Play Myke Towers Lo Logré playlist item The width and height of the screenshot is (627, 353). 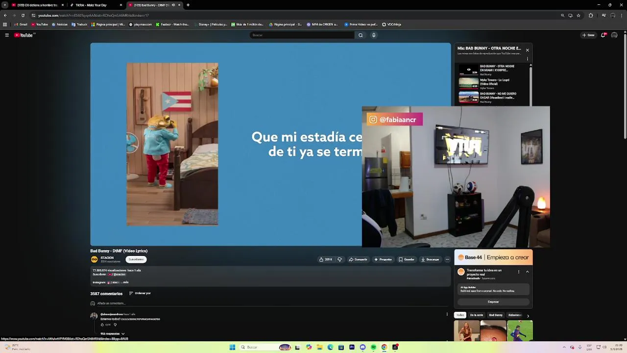[494, 84]
